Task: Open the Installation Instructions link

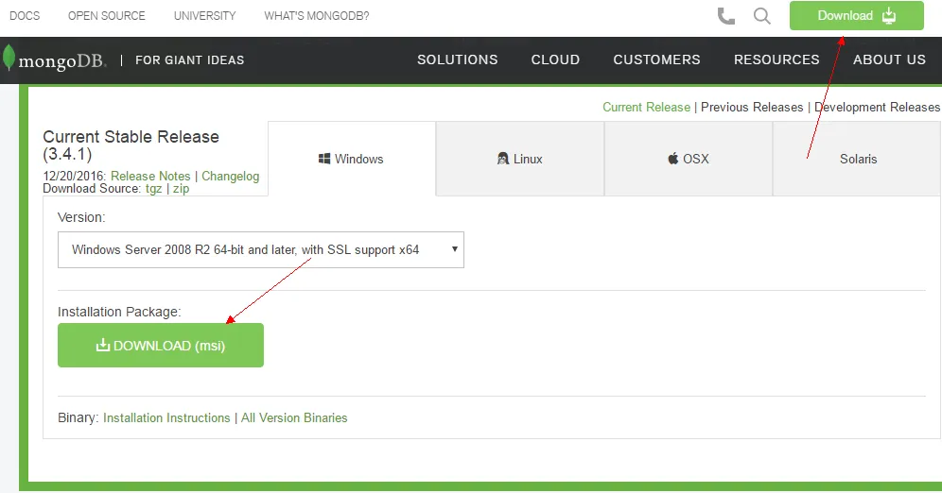Action: 166,417
